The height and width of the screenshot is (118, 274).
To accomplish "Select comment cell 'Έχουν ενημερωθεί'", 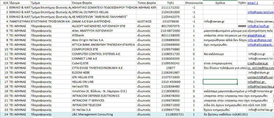I will (x=220, y=110).
